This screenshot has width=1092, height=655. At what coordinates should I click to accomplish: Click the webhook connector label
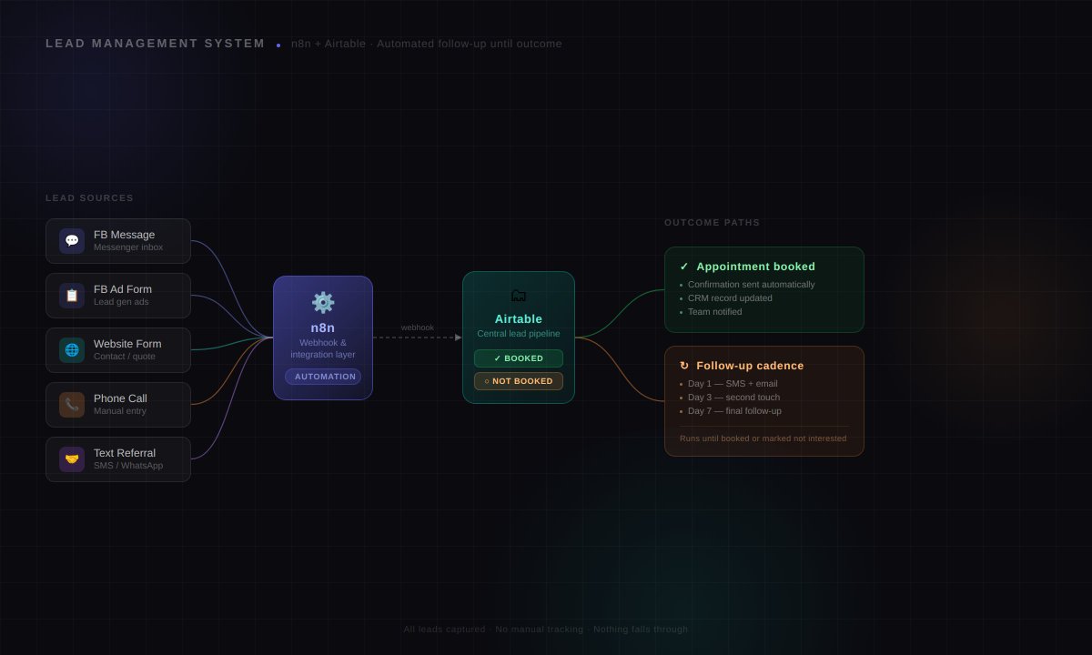pyautogui.click(x=418, y=327)
